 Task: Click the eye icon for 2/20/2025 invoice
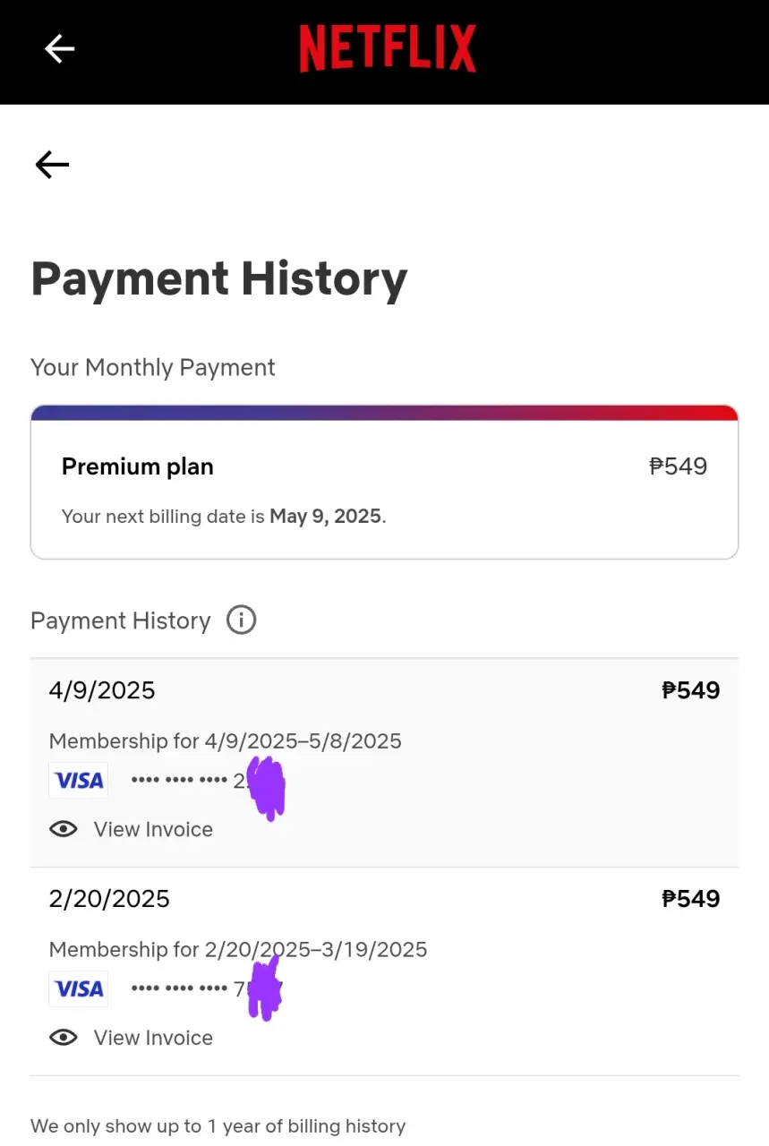(64, 1038)
